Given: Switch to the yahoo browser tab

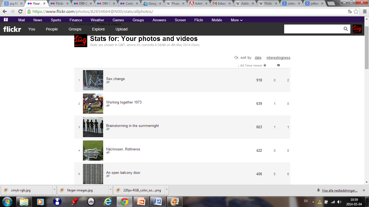Looking at the screenshot, I should [x=314, y=4].
